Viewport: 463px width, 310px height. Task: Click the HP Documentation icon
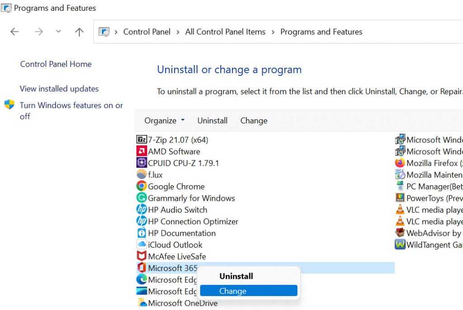pos(142,233)
